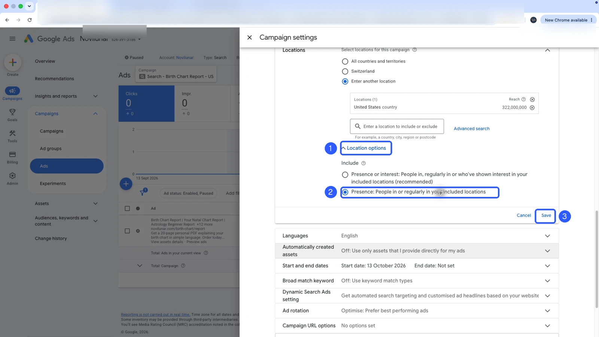Open Experiments in the left menu
This screenshot has width=599, height=337.
[53, 183]
